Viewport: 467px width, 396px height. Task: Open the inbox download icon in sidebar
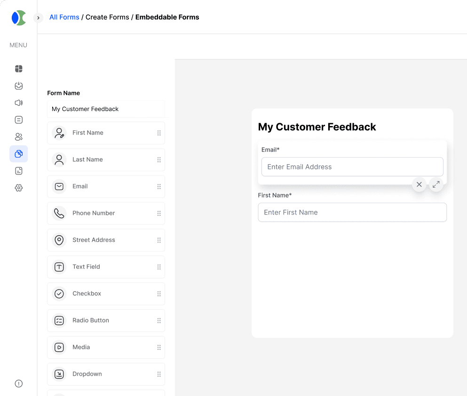coord(18,86)
